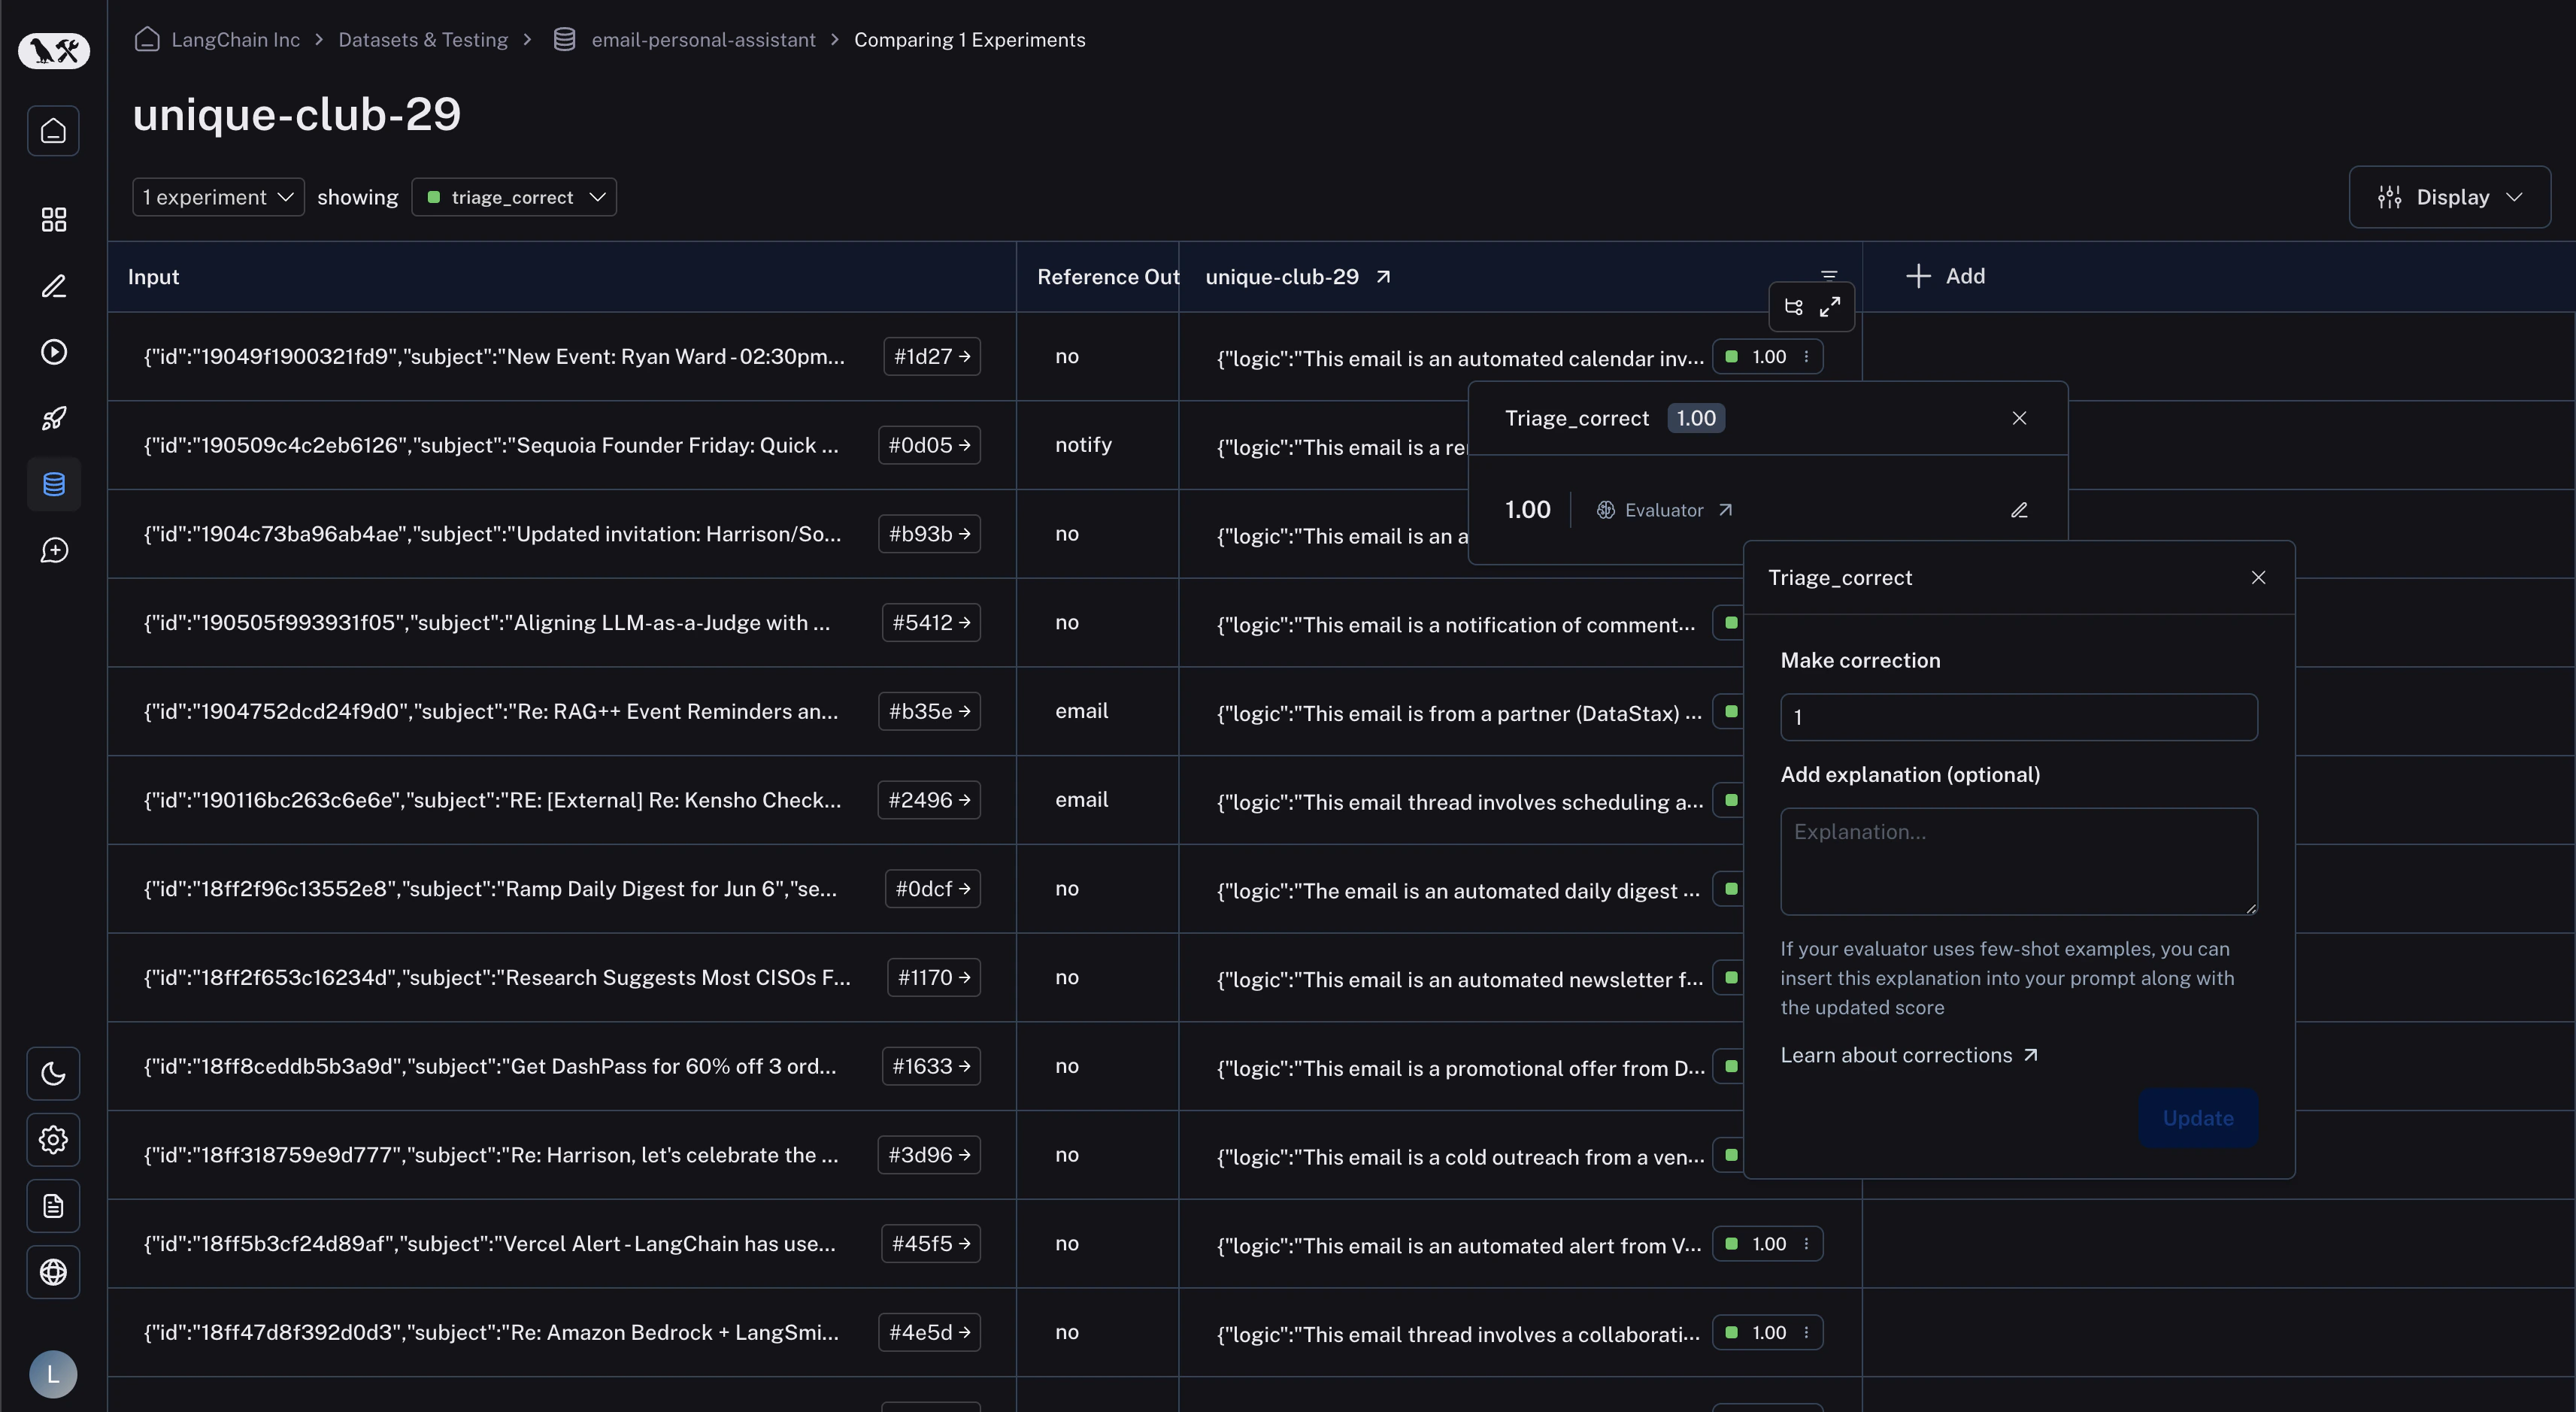Screen dimensions: 2576x1412
Task: Open the Display dropdown
Action: click(2448, 196)
